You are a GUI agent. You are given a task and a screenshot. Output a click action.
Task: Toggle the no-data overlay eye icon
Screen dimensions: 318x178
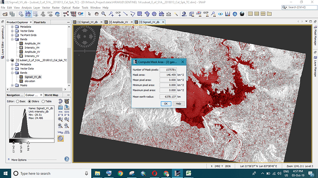point(21,14)
